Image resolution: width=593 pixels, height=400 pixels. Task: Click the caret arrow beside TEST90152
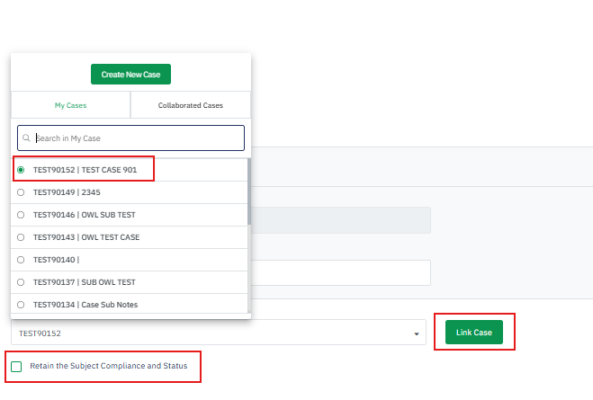[x=417, y=333]
